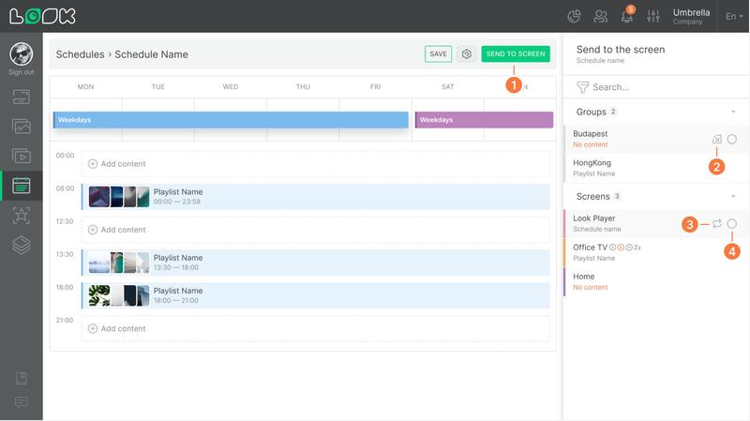Click the SEND TO SCREEN button
The width and height of the screenshot is (750, 421).
click(516, 54)
